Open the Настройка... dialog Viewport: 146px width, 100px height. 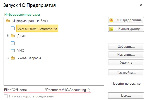[x=126, y=72]
